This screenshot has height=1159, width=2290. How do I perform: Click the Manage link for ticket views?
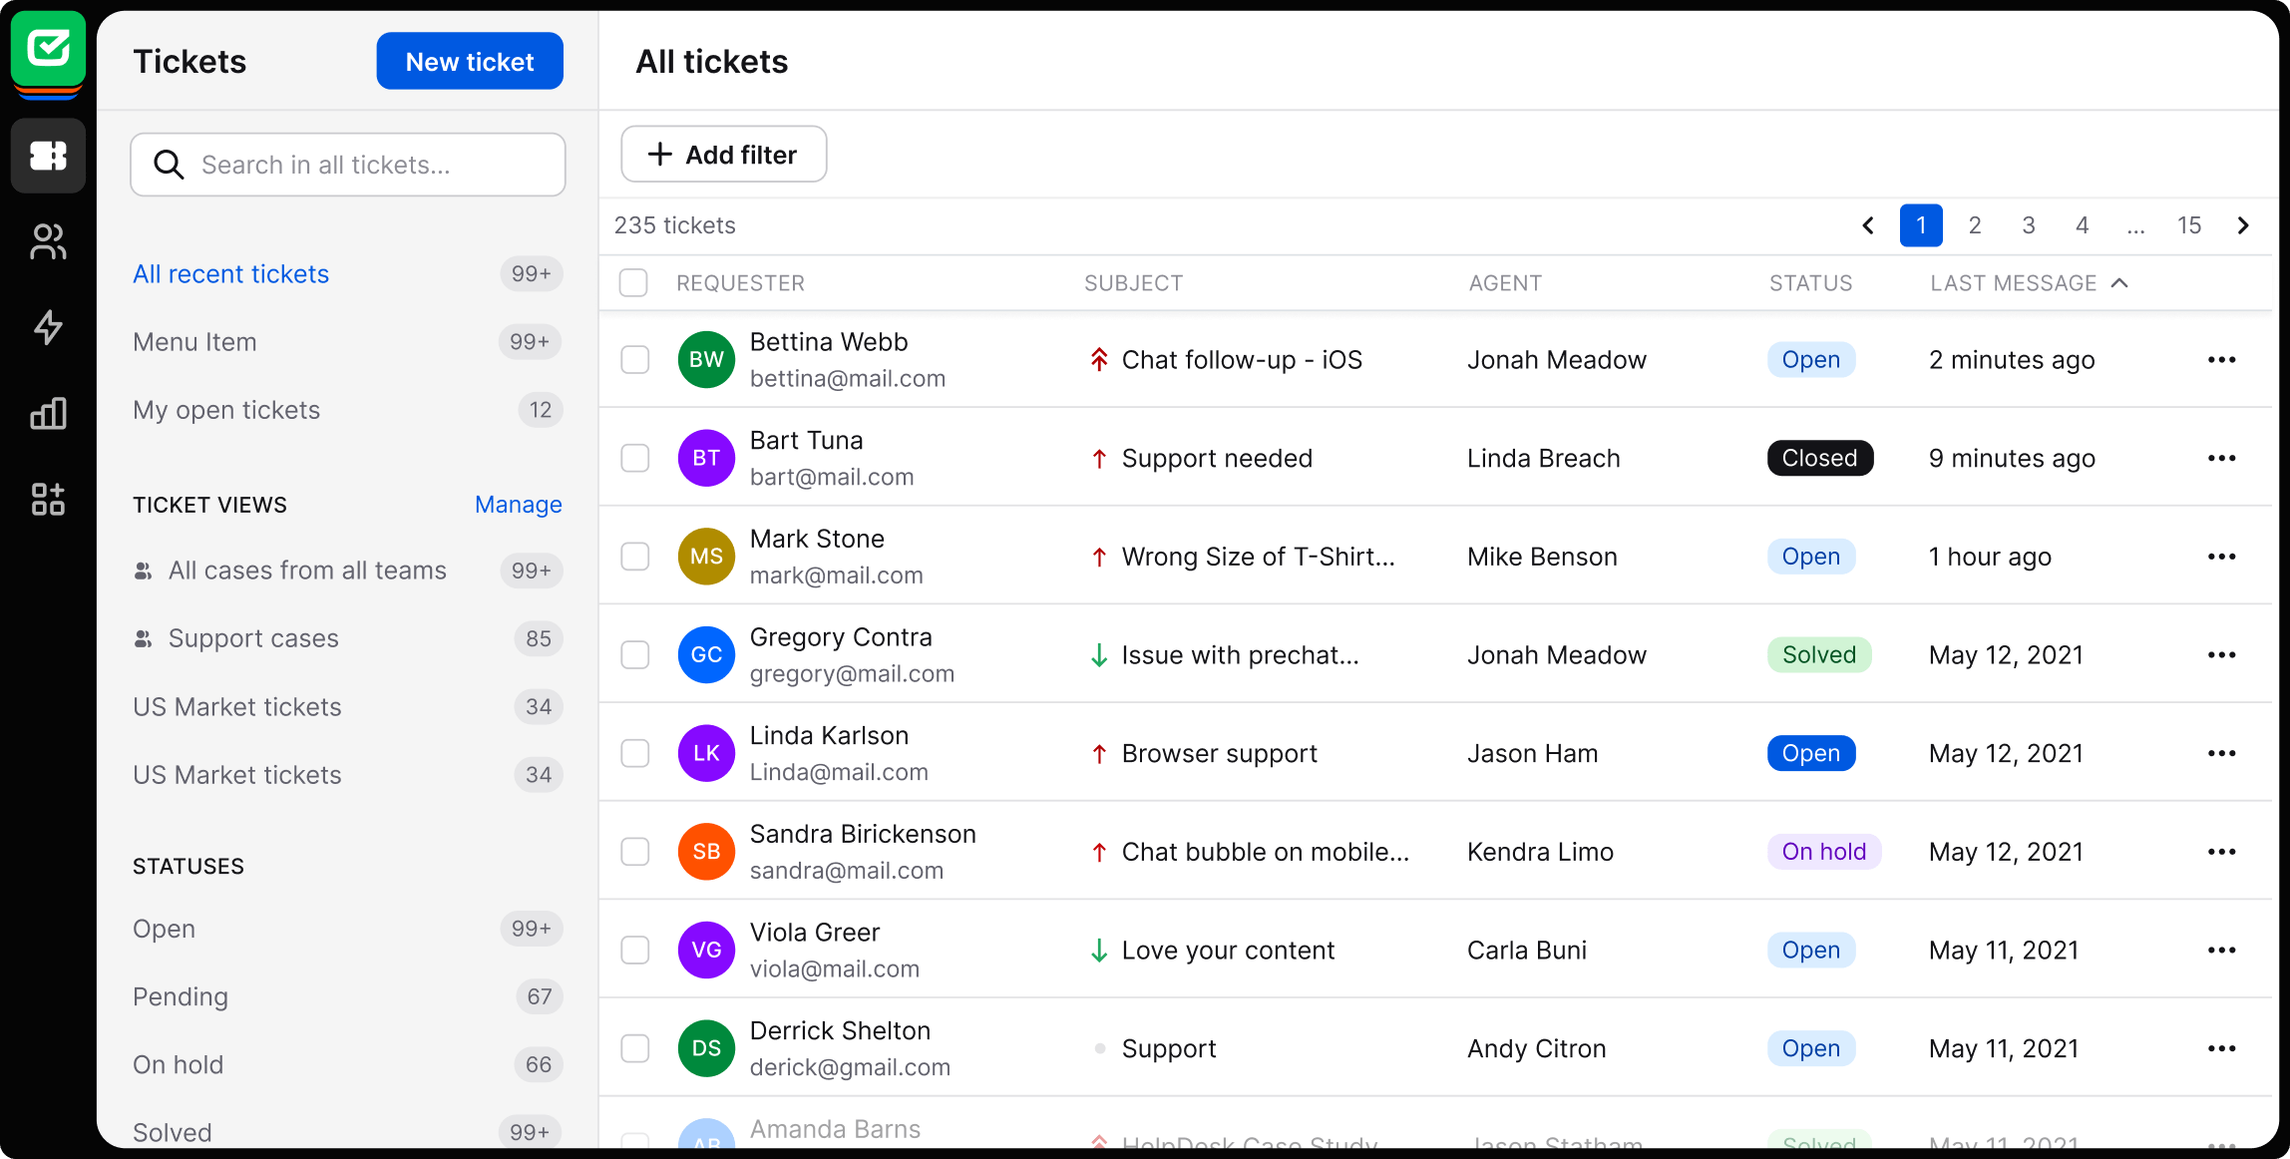pos(518,505)
